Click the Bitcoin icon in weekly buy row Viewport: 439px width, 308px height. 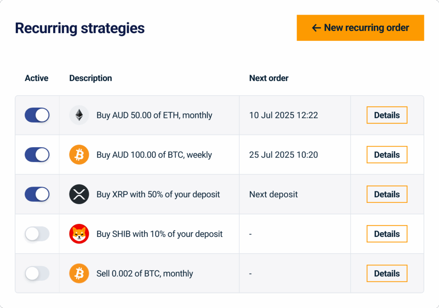click(79, 155)
